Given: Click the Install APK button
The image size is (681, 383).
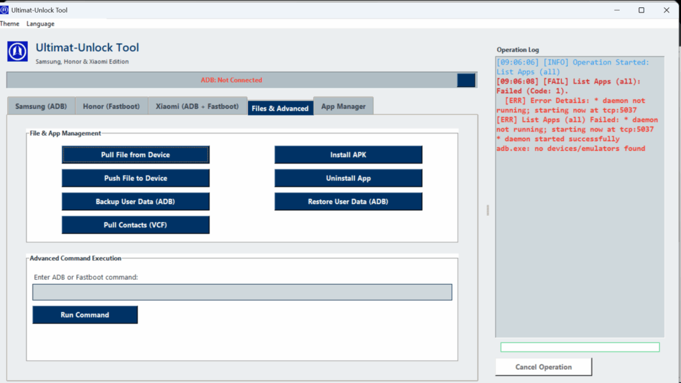Looking at the screenshot, I should pos(348,155).
